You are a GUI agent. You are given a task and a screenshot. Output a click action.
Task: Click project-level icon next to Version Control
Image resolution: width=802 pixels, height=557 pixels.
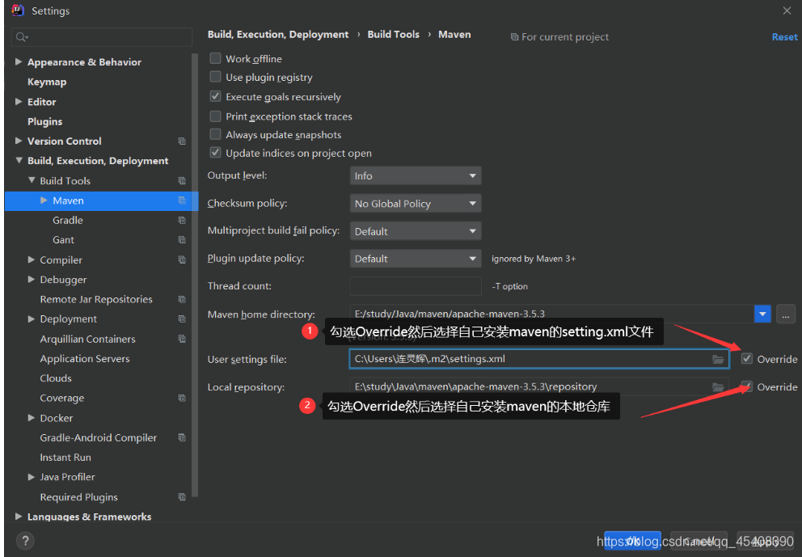tap(182, 141)
